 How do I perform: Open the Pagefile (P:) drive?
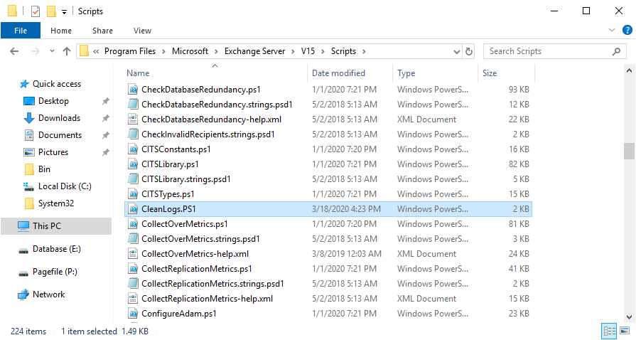point(55,271)
